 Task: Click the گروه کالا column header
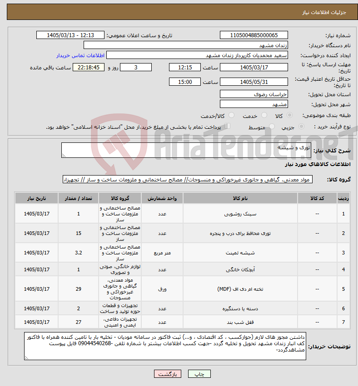(x=120, y=198)
